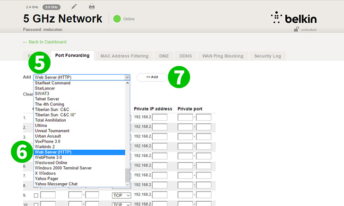This screenshot has width=344, height=206.
Task: Choose StarLancer from the list
Action: click(x=79, y=89)
